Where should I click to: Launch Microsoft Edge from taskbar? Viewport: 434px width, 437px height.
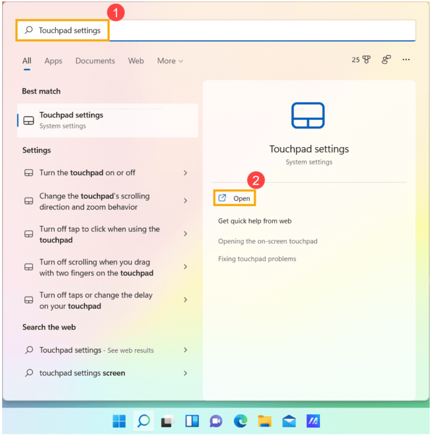240,421
